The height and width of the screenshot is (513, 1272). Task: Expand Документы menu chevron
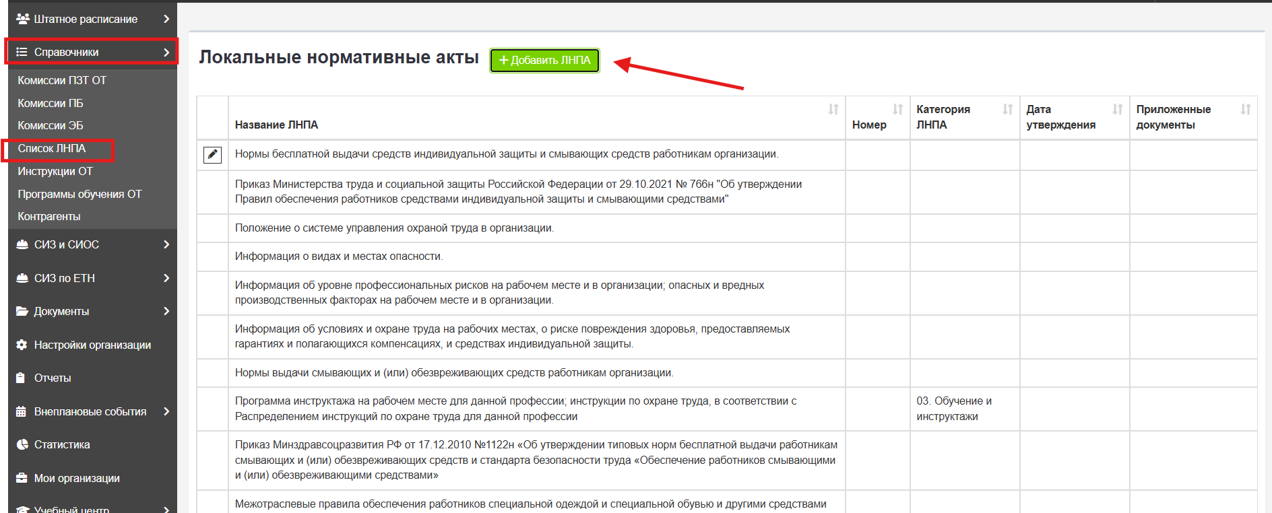click(x=166, y=311)
